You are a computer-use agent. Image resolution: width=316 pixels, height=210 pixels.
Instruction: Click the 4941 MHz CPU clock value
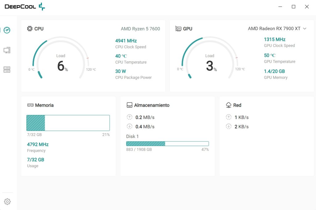coord(126,41)
